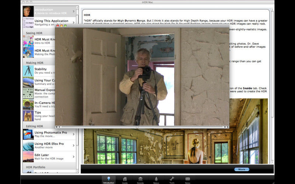Click the Using Your Camera thumbnail
295x184 pixels.
click(x=28, y=82)
